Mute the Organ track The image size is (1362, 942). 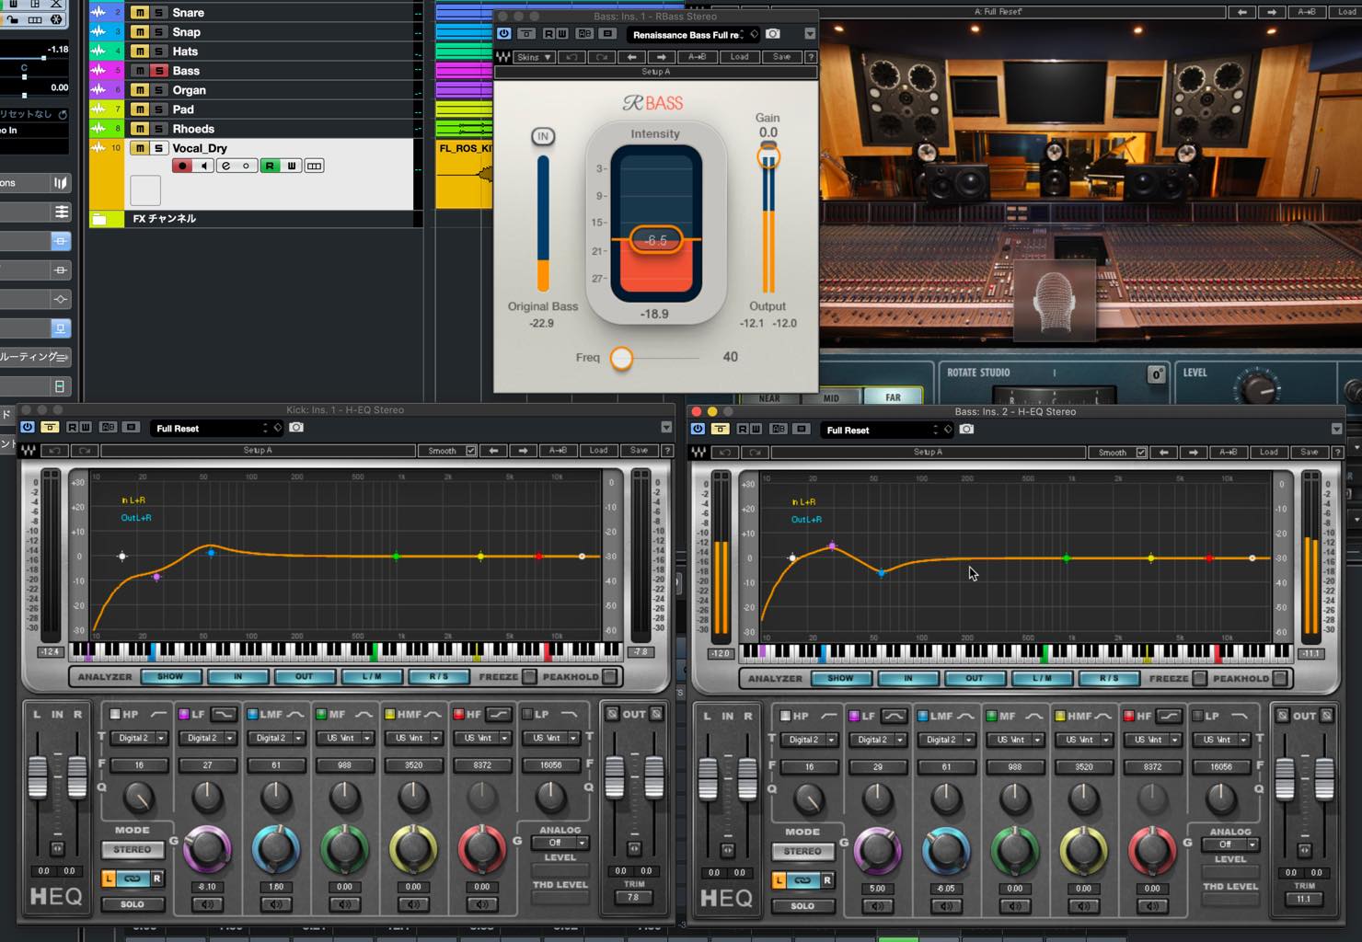[139, 90]
